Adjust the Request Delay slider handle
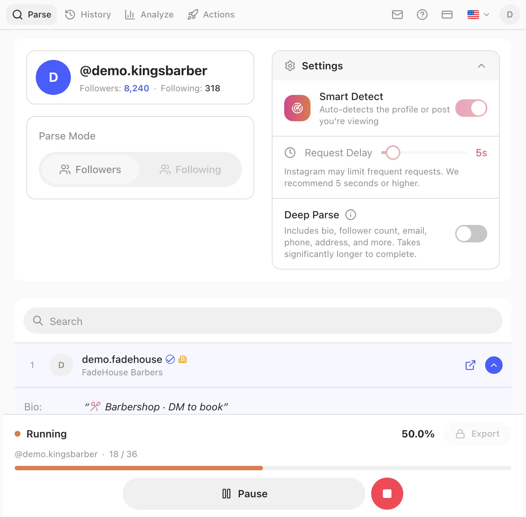 pyautogui.click(x=393, y=153)
